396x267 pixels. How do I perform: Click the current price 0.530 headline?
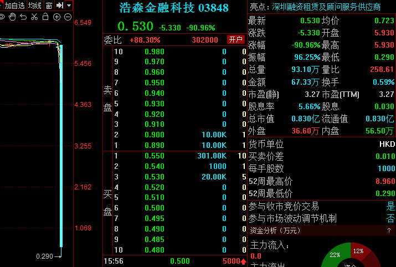coord(136,26)
